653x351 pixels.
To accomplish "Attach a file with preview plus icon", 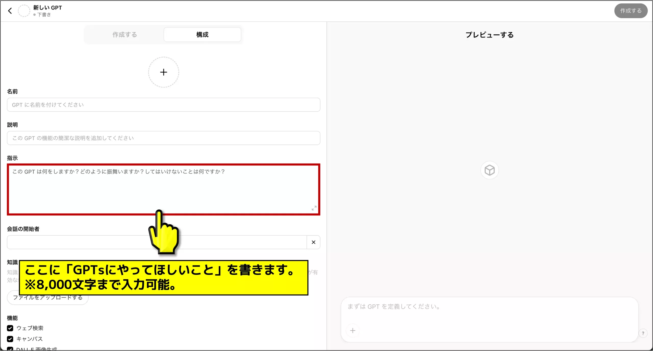I will 353,331.
